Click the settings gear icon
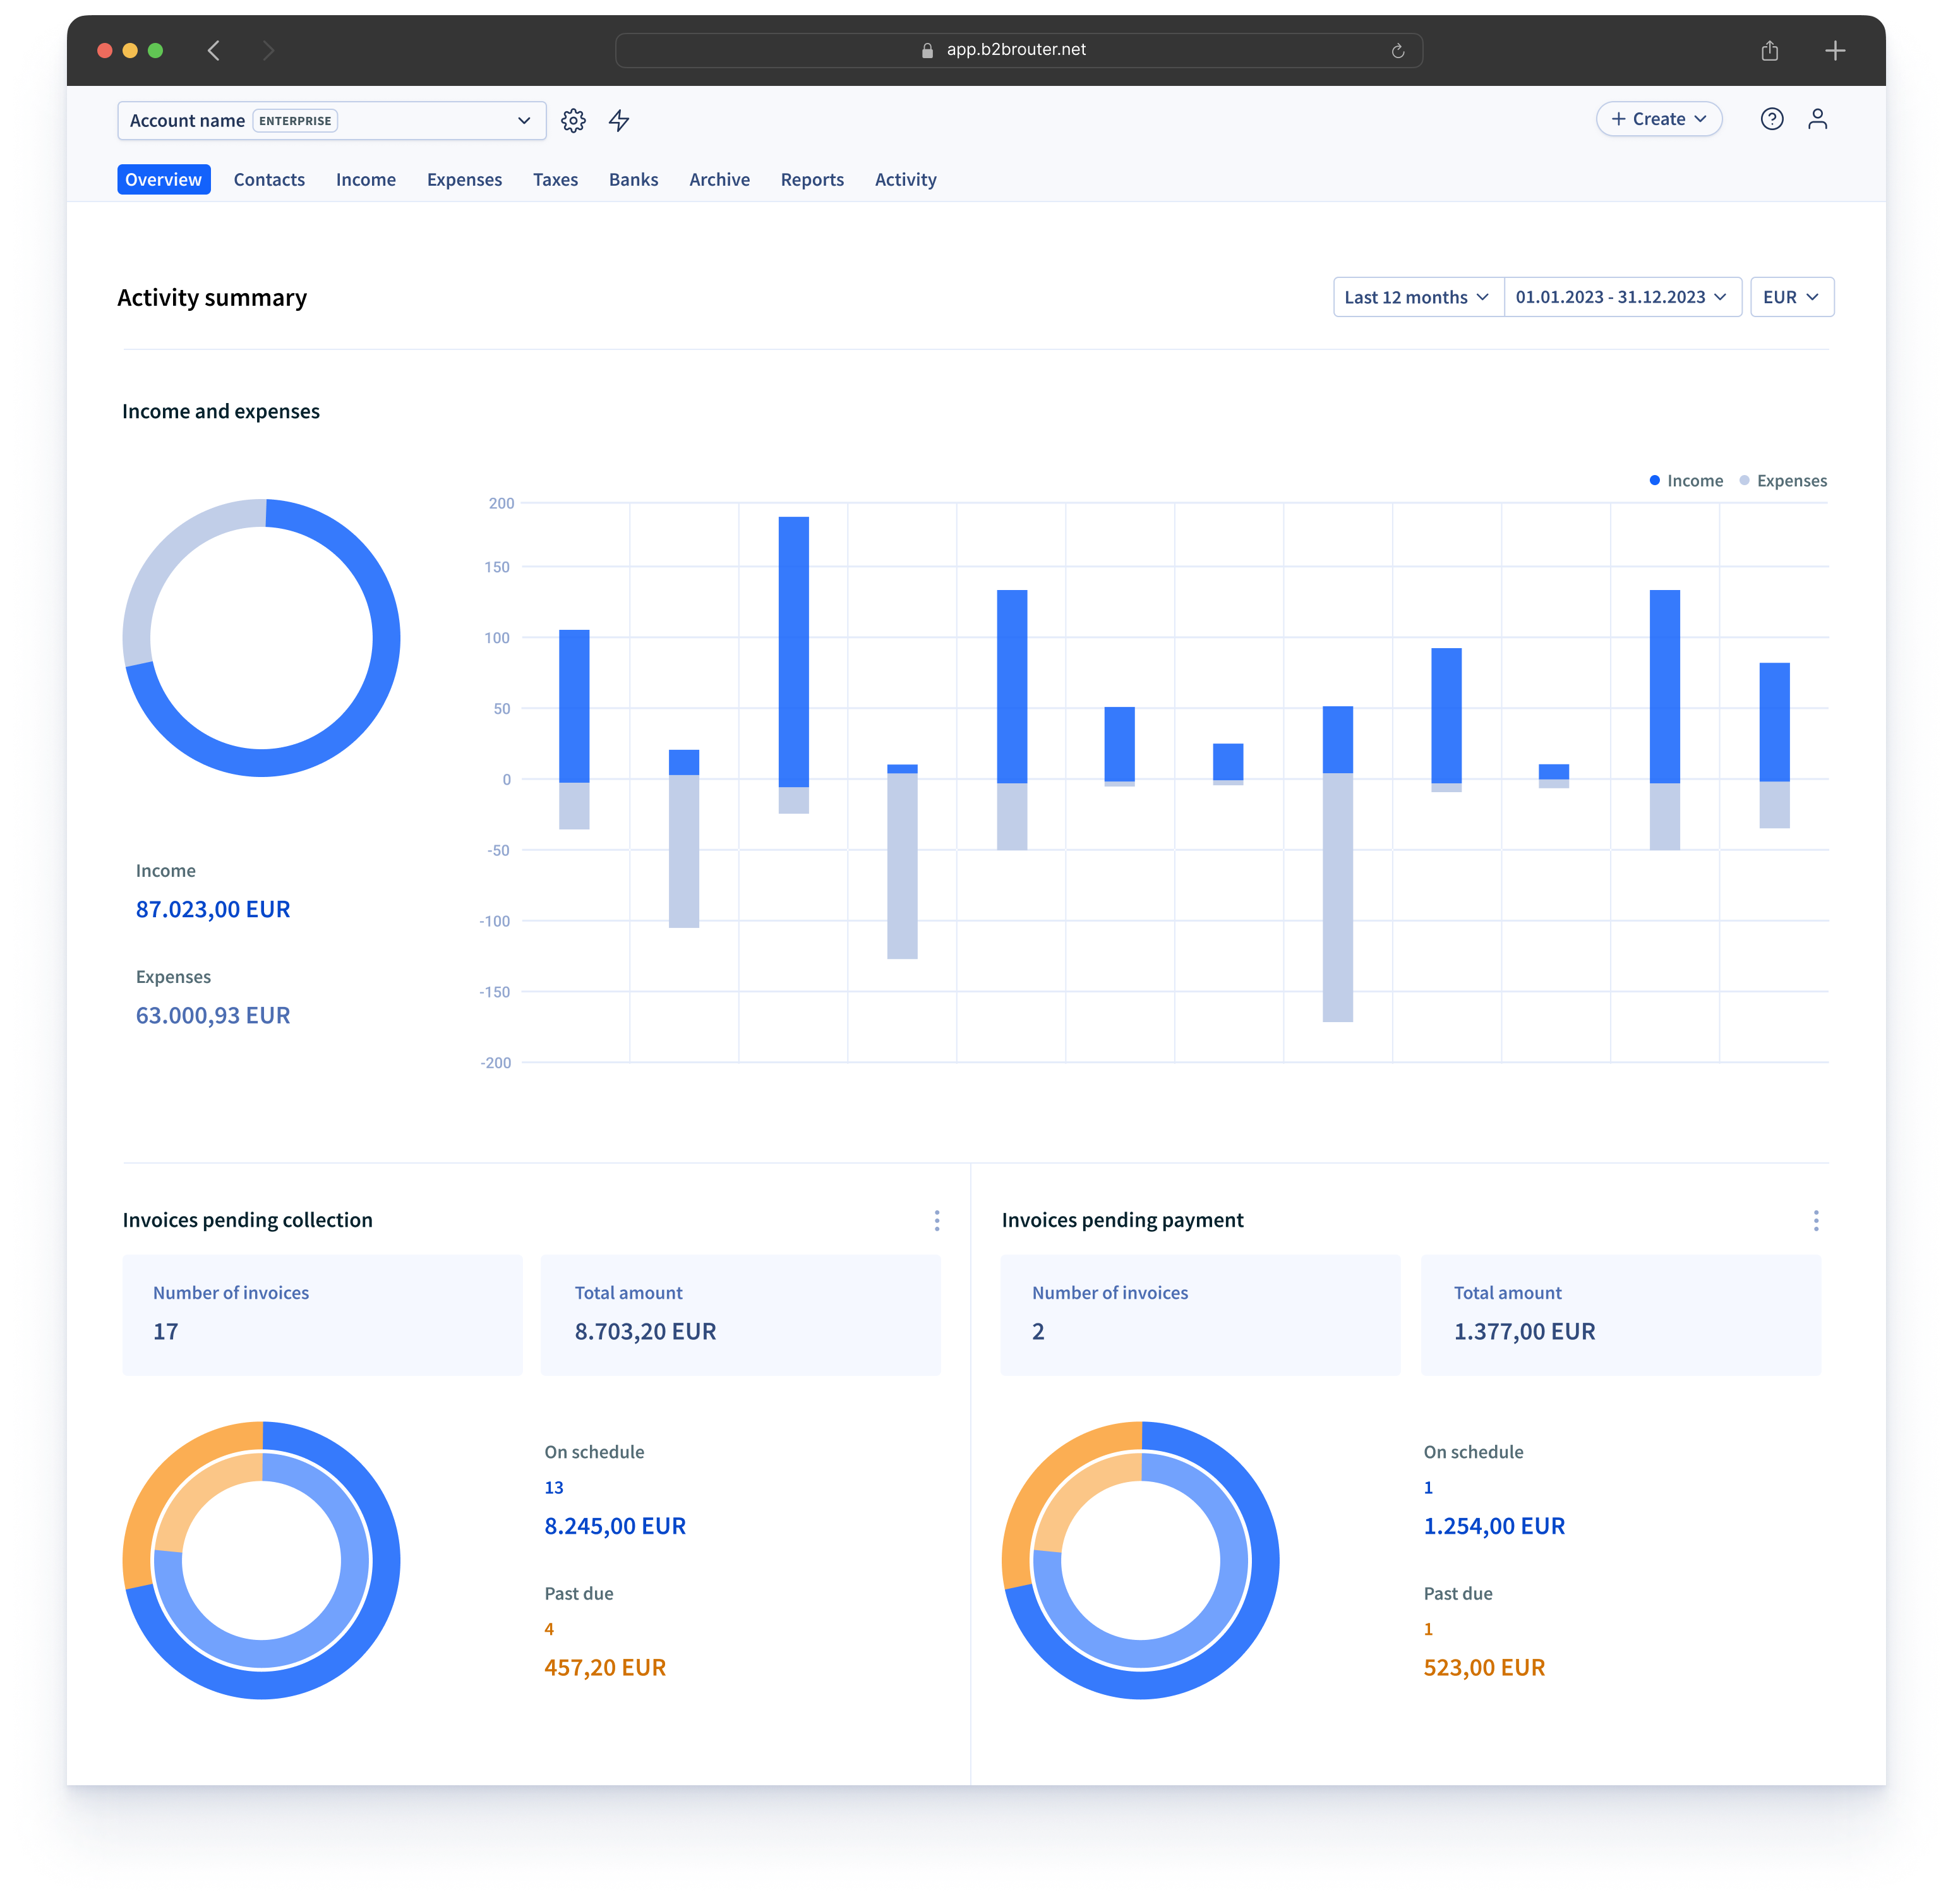 (x=574, y=120)
